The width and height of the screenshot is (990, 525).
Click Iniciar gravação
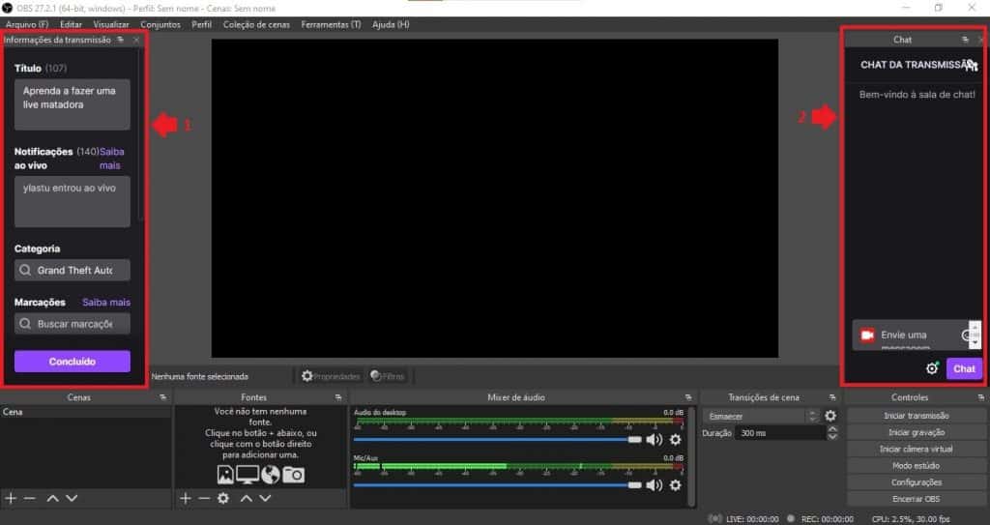tap(917, 432)
